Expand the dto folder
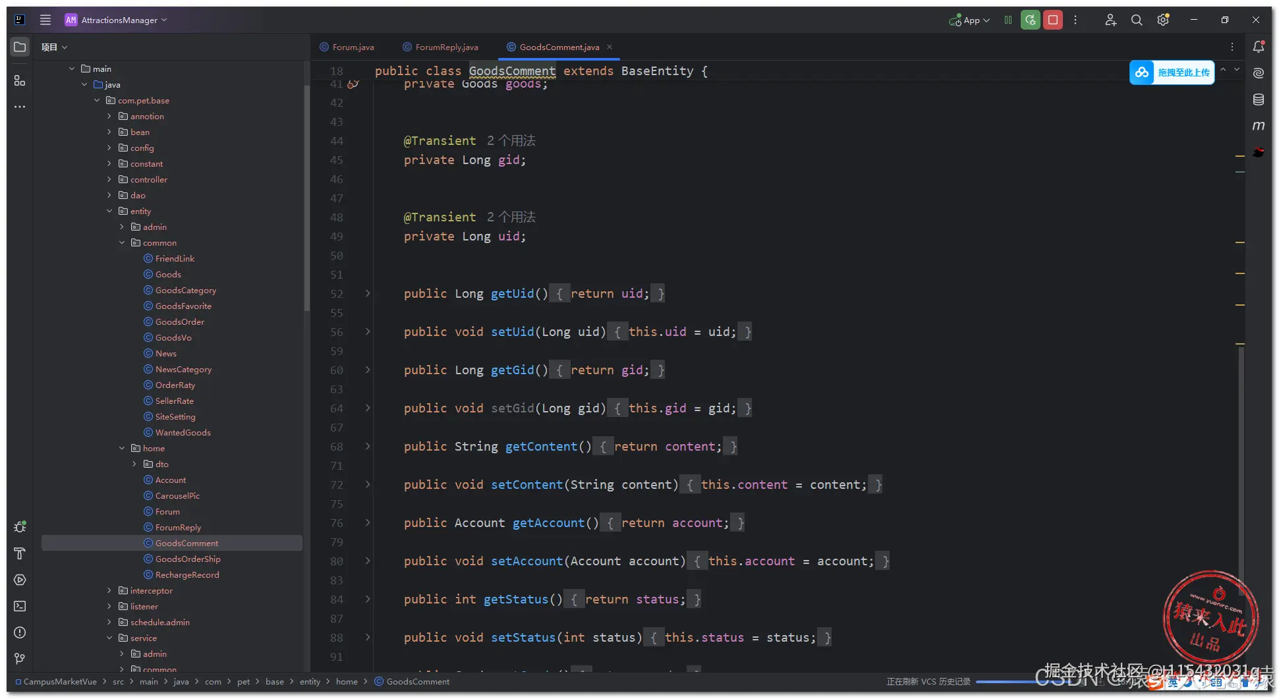This screenshot has width=1279, height=699. pyautogui.click(x=134, y=464)
